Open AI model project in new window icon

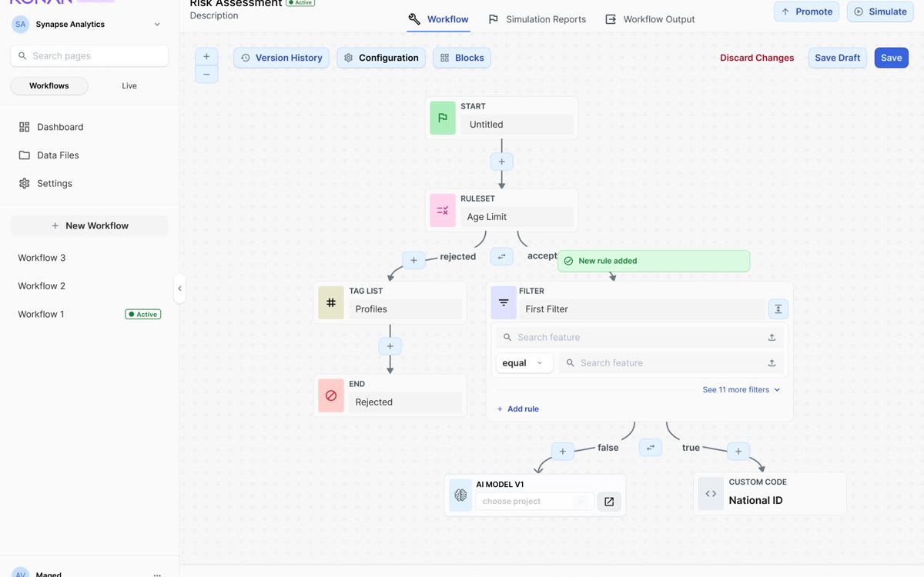(609, 502)
